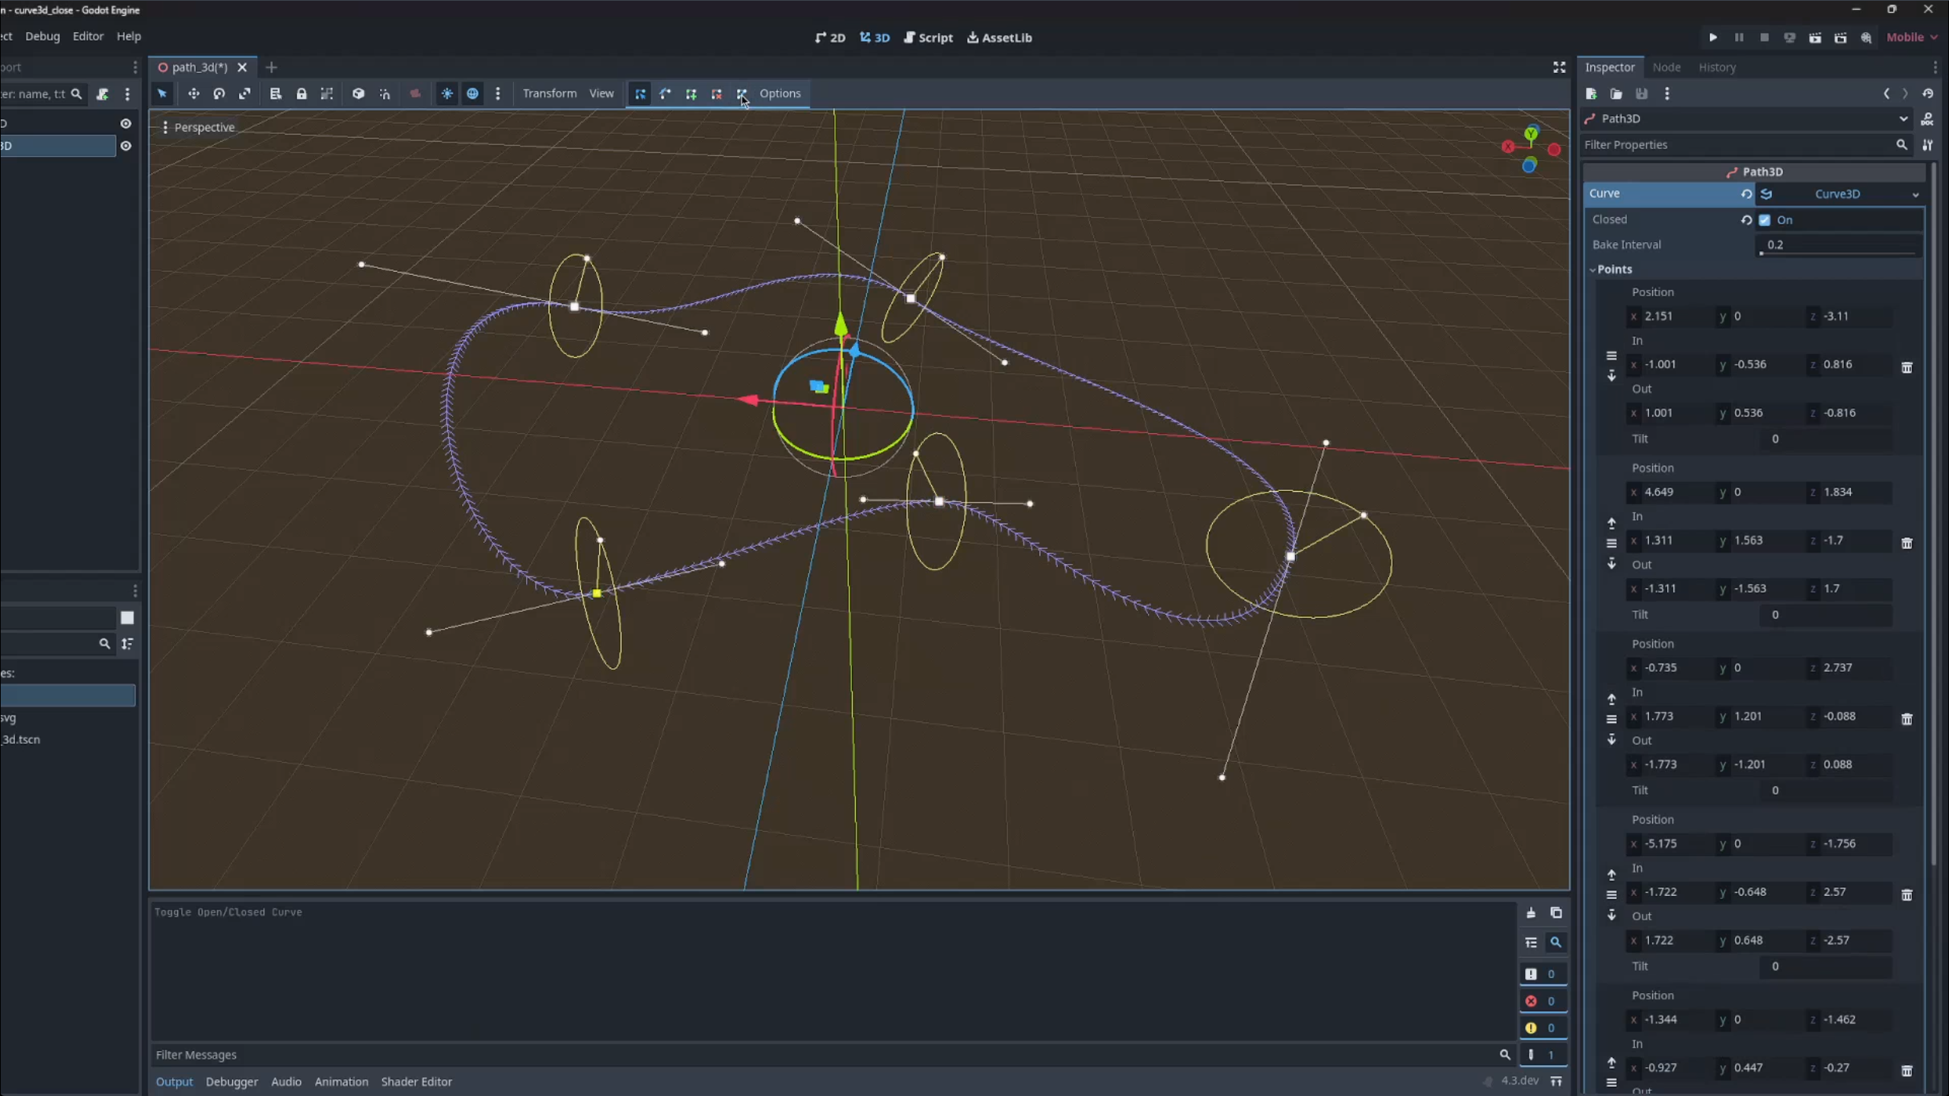
Task: Choose the Move mode tool
Action: (193, 94)
